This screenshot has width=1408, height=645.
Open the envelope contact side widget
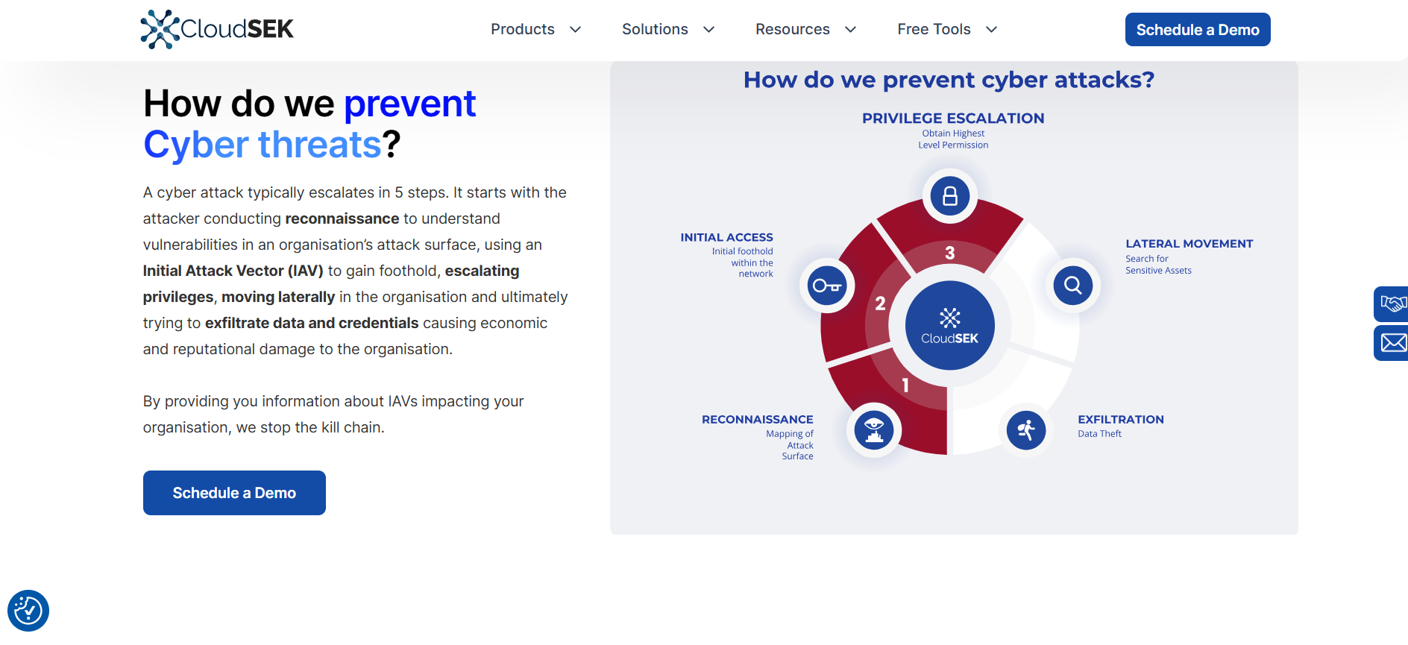(x=1392, y=343)
